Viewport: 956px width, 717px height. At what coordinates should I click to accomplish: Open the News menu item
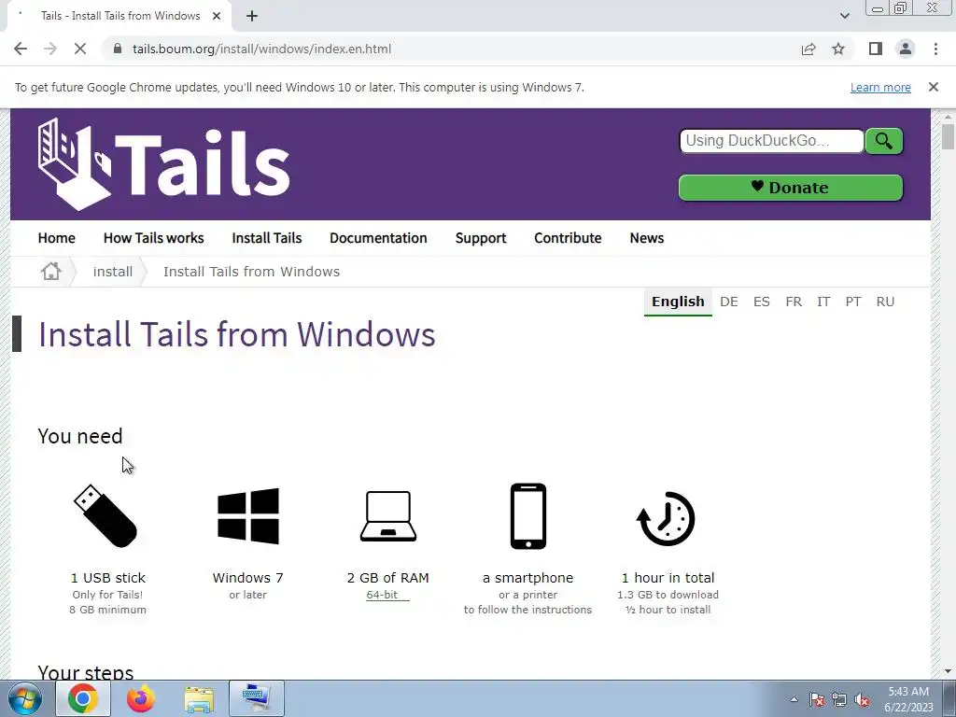647,238
